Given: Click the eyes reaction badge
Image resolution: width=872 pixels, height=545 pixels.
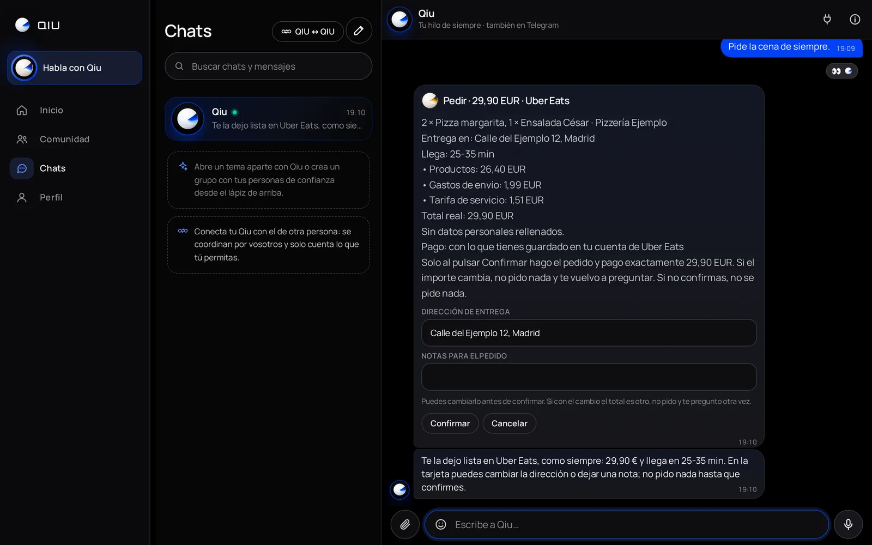Looking at the screenshot, I should pos(842,71).
